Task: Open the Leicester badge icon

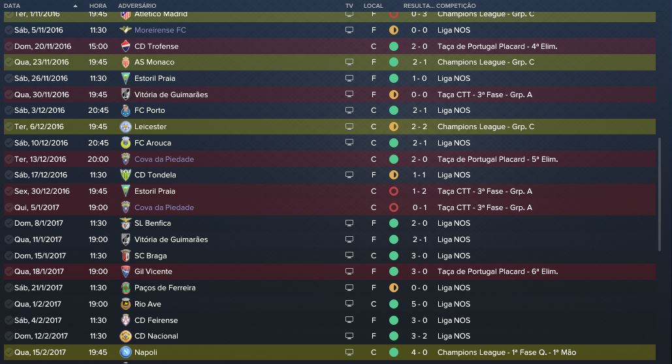Action: point(126,127)
